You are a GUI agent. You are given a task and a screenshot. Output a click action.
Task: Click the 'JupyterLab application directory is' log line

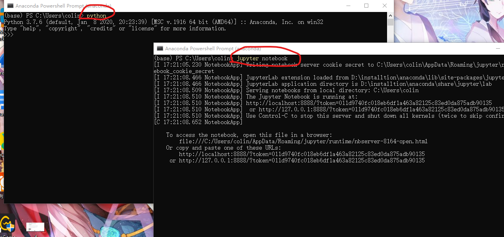323,84
